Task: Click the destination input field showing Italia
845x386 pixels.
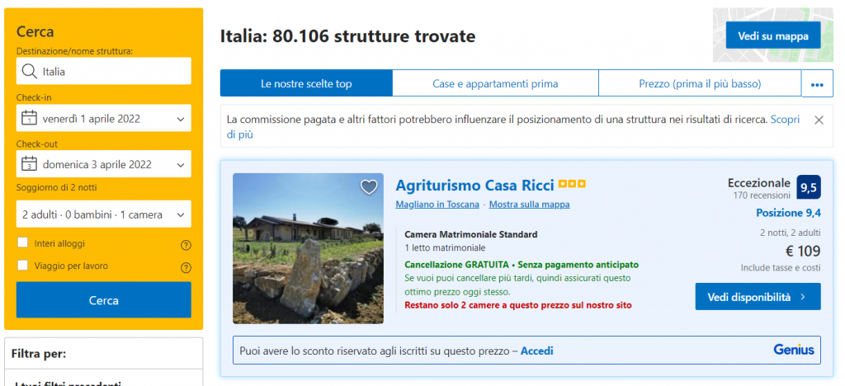Action: 111,71
